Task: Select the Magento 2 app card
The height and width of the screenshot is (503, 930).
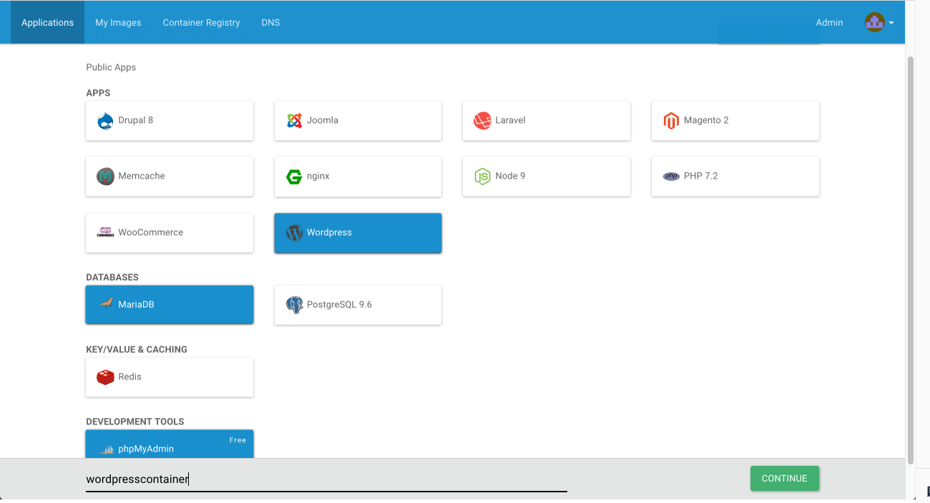Action: pos(735,121)
